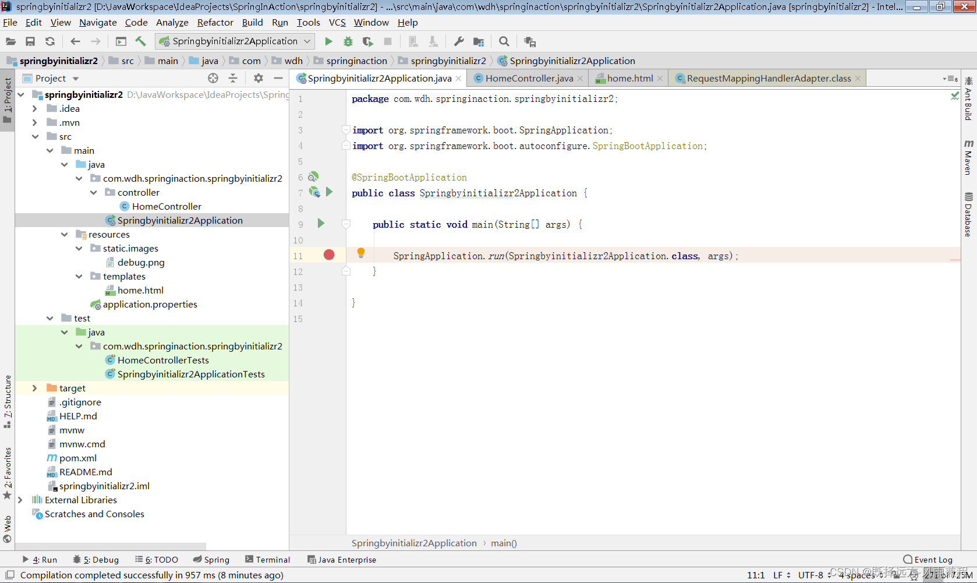
Task: Click the run gutter icon on line 9
Action: point(321,224)
